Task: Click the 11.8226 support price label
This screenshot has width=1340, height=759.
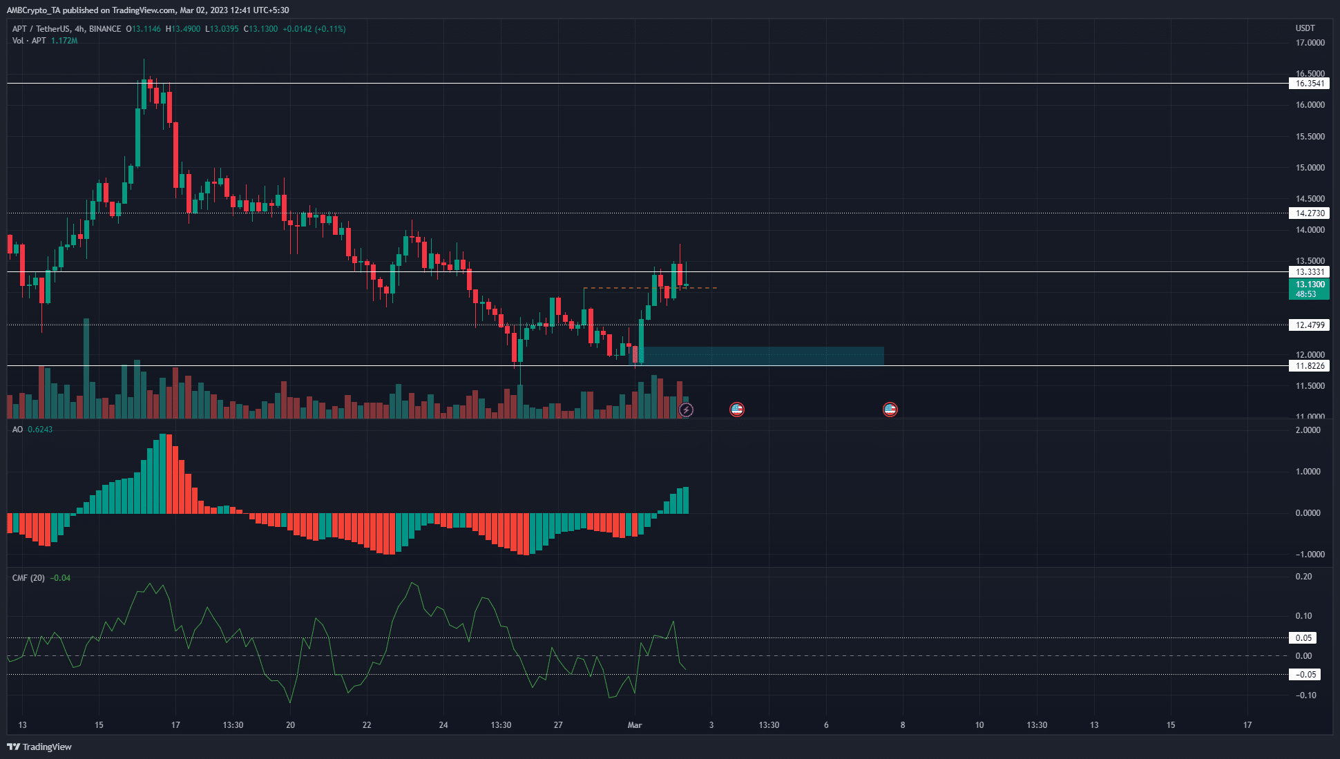Action: (1309, 366)
